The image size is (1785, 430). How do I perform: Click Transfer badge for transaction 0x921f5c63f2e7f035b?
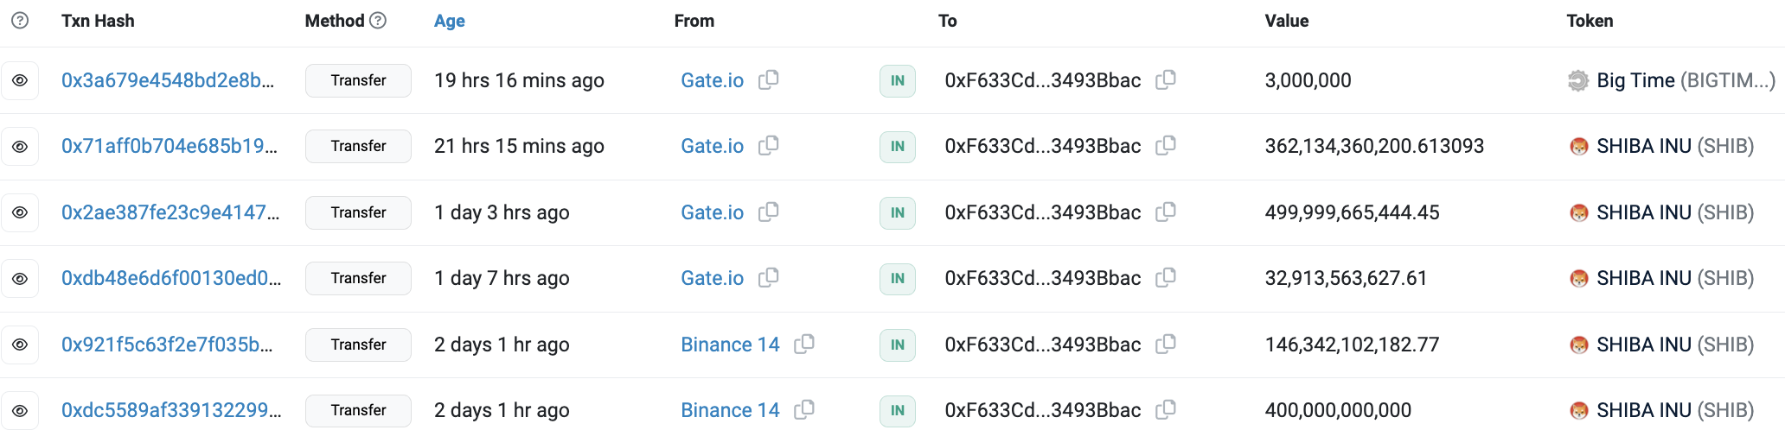click(x=358, y=345)
